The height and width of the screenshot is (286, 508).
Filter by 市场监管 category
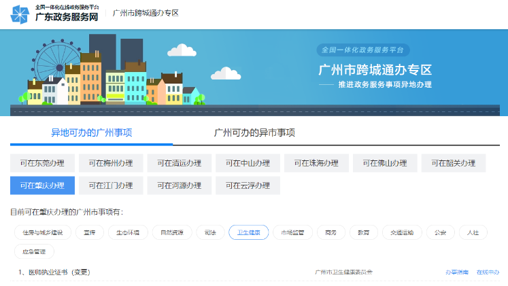pyautogui.click(x=292, y=232)
